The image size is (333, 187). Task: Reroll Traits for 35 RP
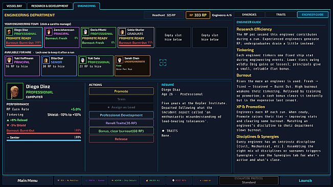pyautogui.click(x=121, y=123)
